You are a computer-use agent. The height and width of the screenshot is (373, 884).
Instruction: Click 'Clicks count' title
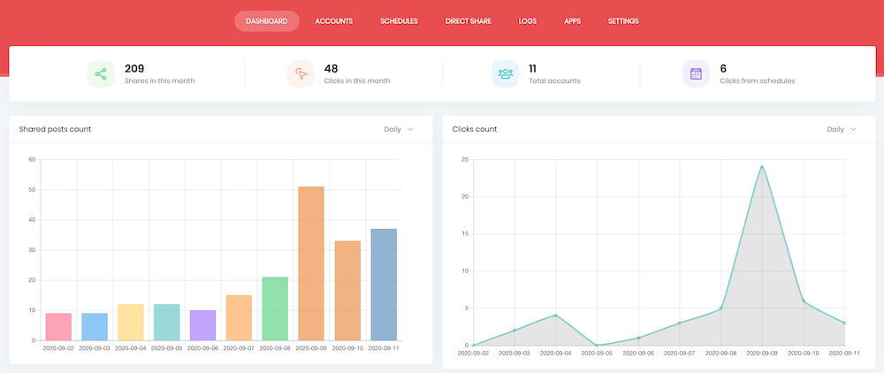(475, 130)
